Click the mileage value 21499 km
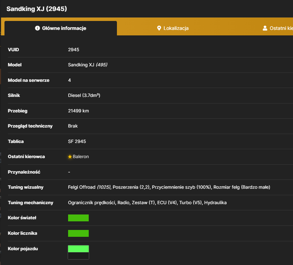This screenshot has height=265, width=293. click(79, 111)
